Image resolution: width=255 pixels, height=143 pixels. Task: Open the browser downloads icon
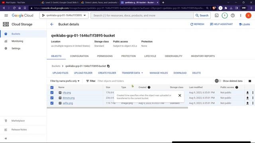pos(231,8)
